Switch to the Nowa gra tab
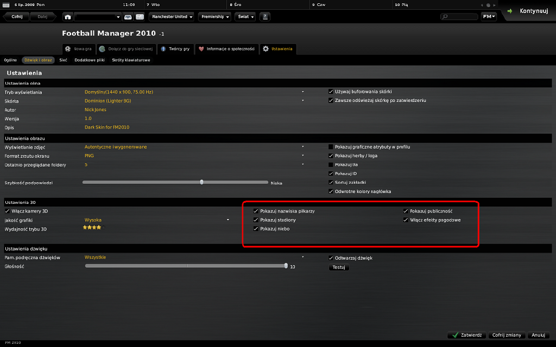The image size is (556, 347). 79,49
